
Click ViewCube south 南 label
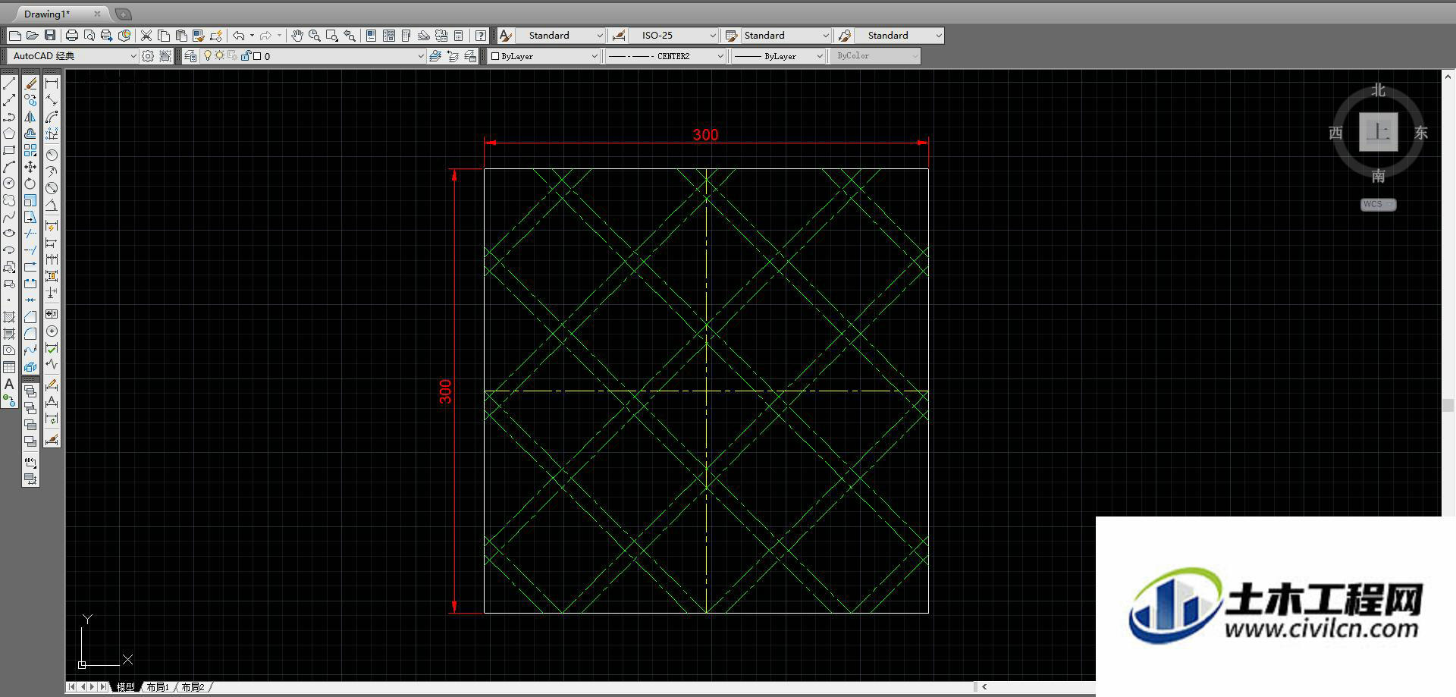[x=1378, y=176]
